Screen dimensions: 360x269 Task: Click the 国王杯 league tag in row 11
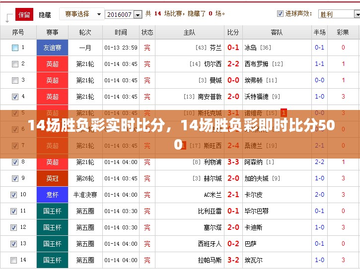coord(52,211)
